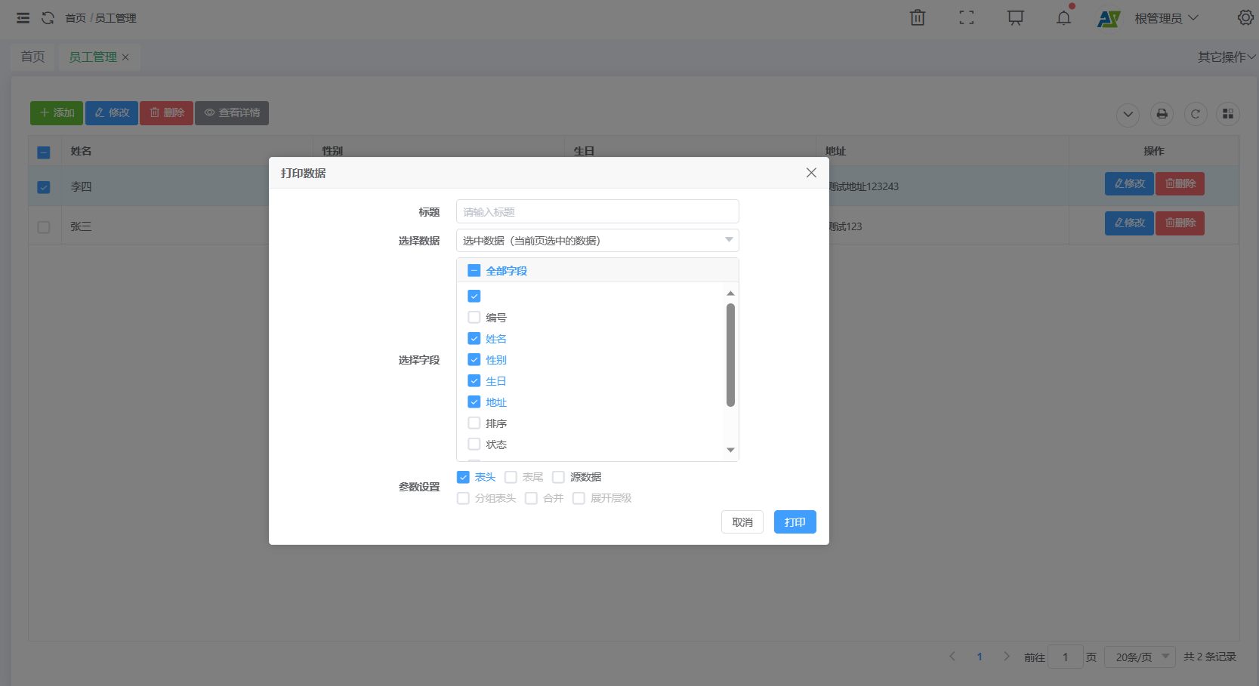Click the refresh icon beside the breadcrumb

point(48,17)
